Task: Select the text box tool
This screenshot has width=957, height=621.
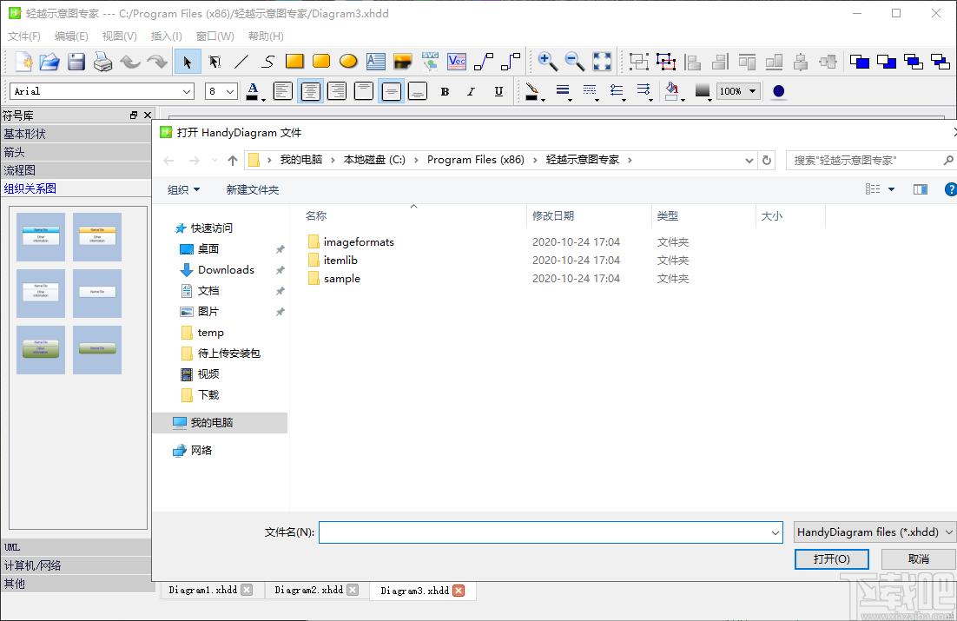Action: pyautogui.click(x=375, y=61)
